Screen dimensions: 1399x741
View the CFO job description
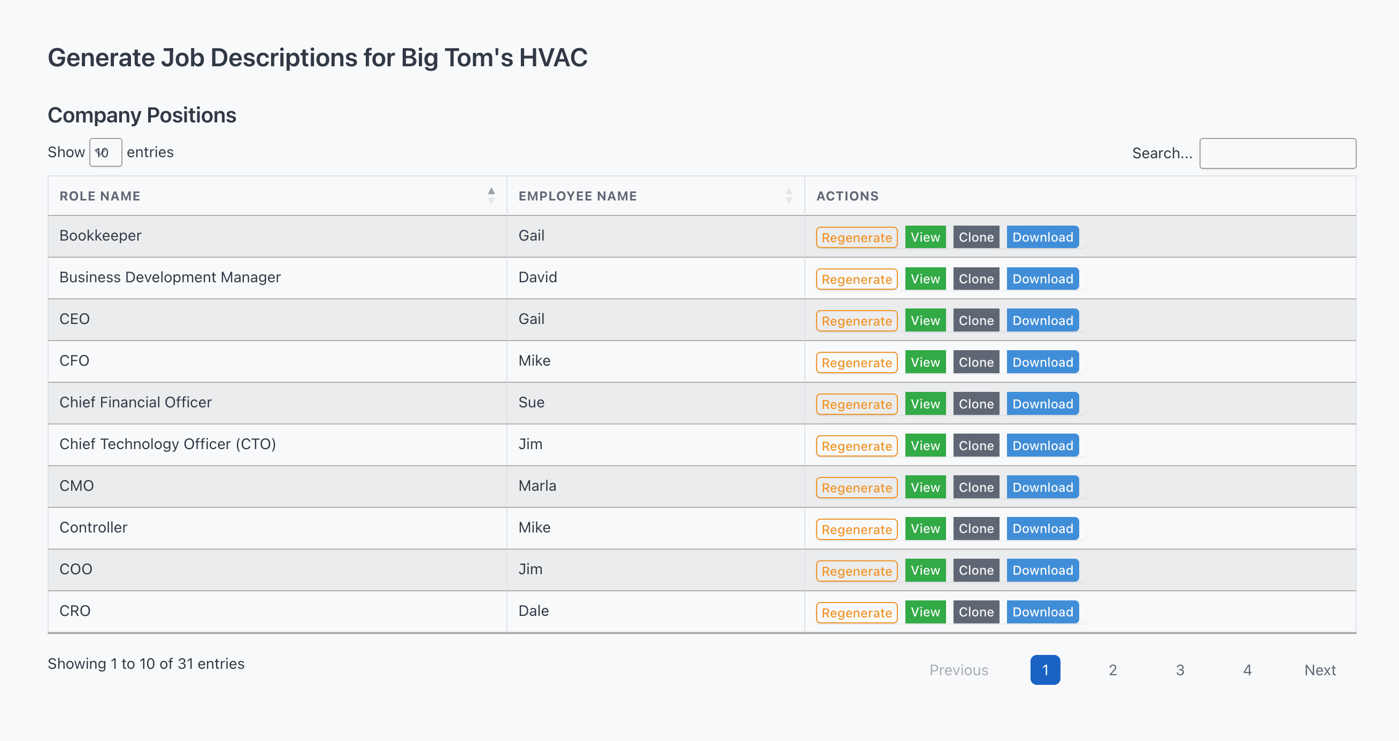(925, 362)
